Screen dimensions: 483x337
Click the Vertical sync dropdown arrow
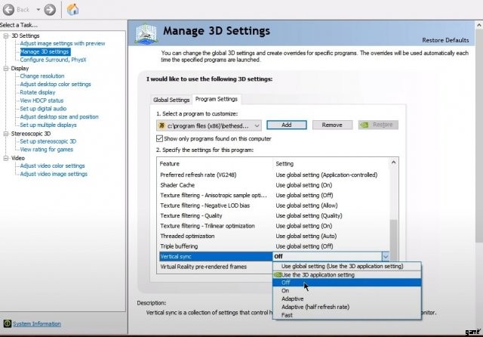pyautogui.click(x=386, y=257)
